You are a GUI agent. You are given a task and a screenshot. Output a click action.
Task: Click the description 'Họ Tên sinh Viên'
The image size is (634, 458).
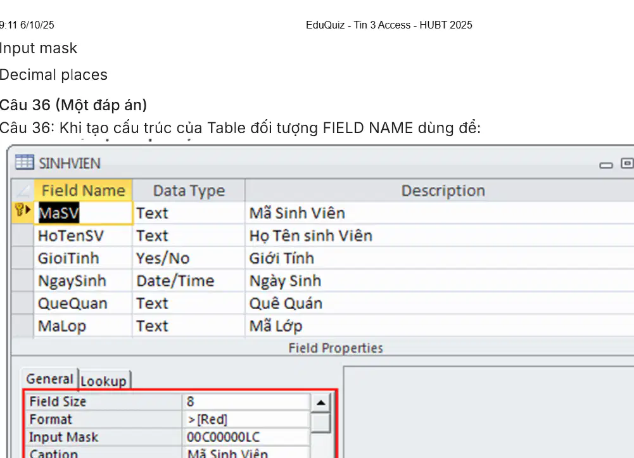311,236
